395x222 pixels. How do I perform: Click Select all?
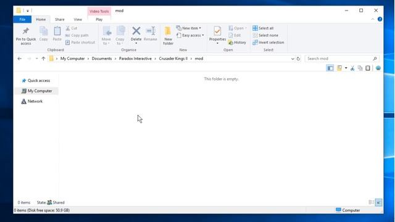tap(263, 28)
